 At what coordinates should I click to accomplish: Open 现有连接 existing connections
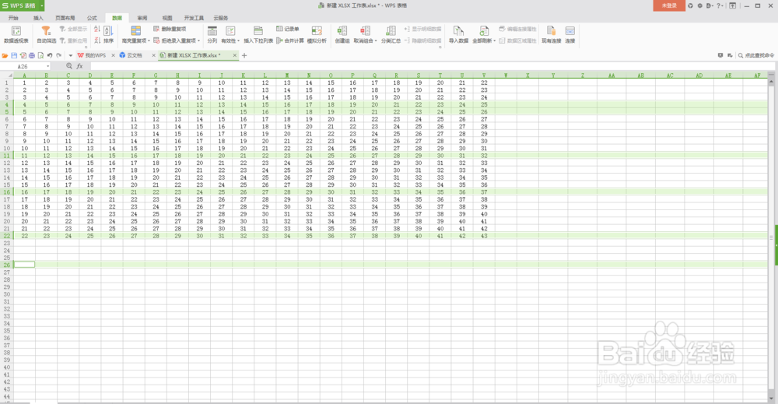(551, 34)
